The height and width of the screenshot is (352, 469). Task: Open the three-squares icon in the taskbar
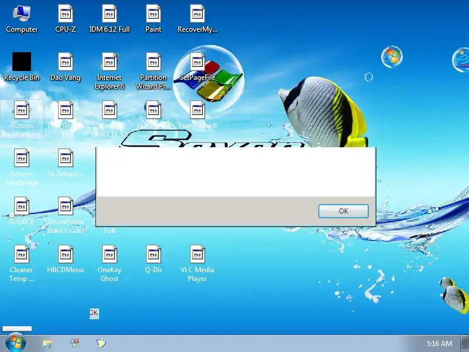click(x=74, y=343)
